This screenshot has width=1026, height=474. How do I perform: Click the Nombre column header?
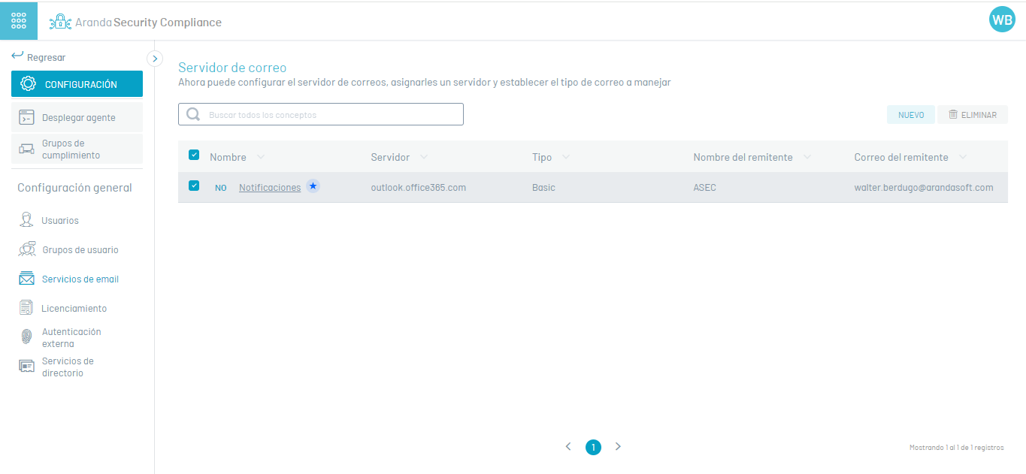click(228, 157)
